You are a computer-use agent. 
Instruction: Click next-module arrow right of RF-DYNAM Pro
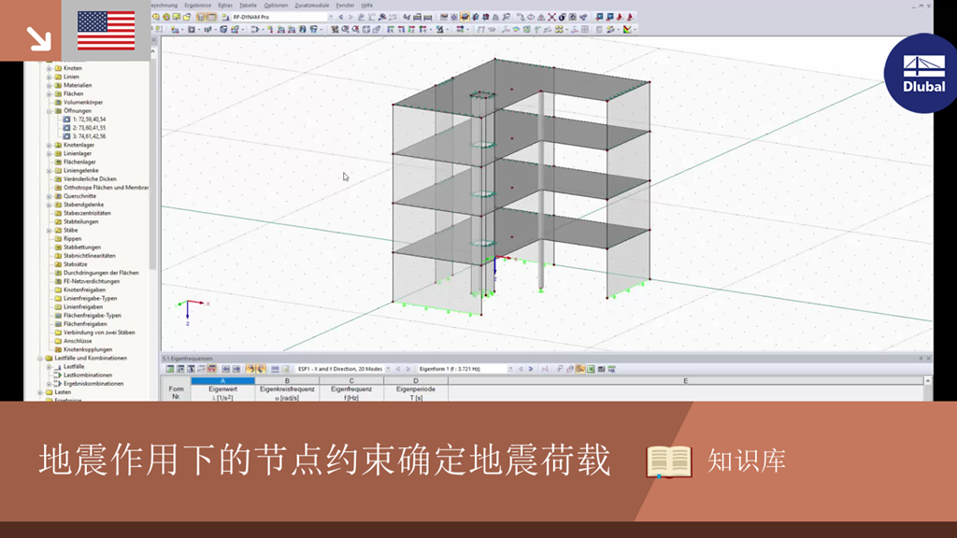point(350,17)
